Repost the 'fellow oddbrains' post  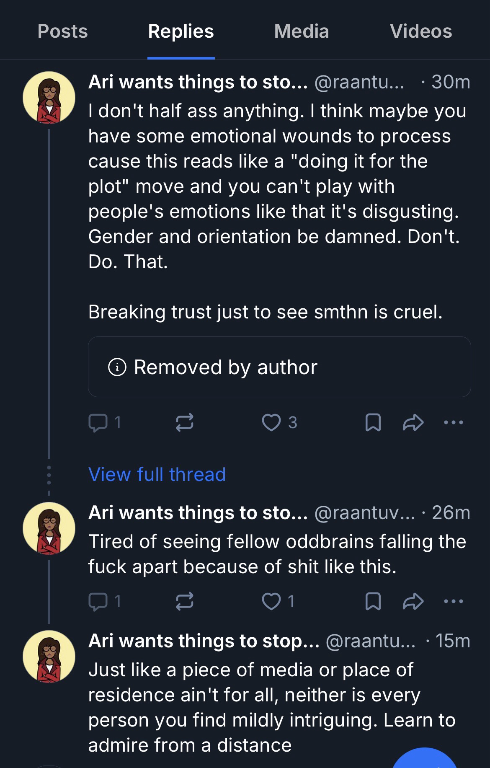tap(184, 602)
